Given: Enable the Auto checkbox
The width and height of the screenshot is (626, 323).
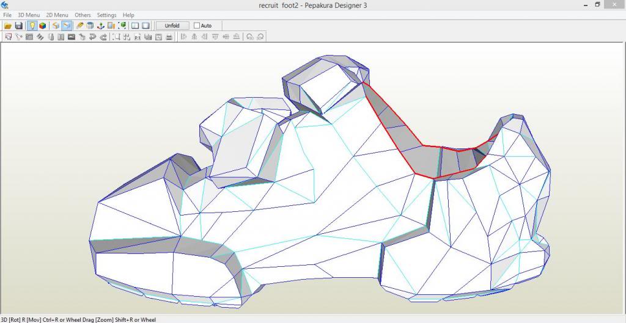Looking at the screenshot, I should click(x=197, y=26).
